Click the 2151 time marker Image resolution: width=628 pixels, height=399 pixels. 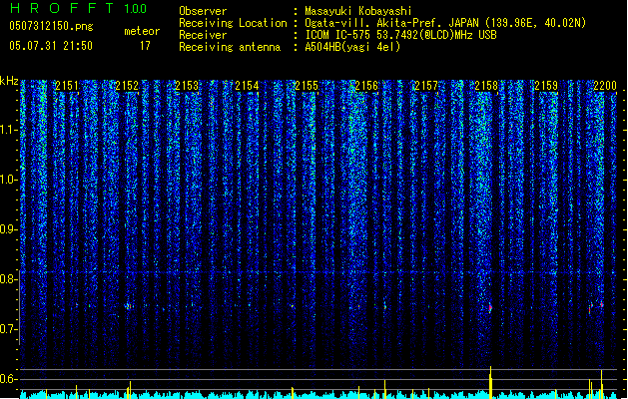tap(67, 86)
